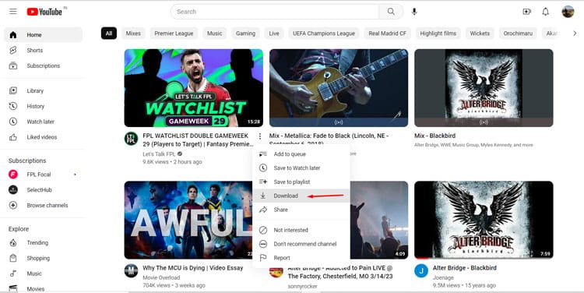Screen dimensions: 584x293
Task: Open Watch later in sidebar
Action: 43,122
